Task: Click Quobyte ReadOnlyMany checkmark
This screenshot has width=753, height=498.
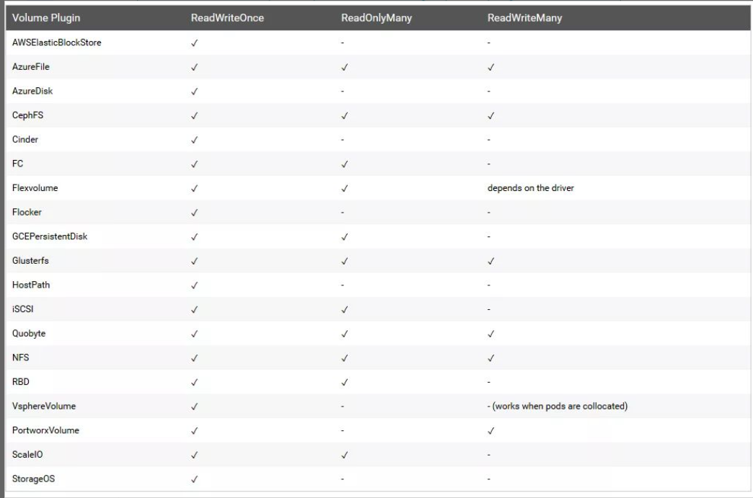Action: pyautogui.click(x=345, y=334)
